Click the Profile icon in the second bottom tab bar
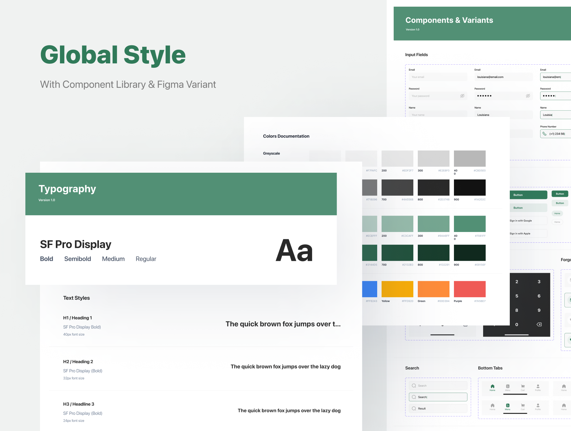 538,406
